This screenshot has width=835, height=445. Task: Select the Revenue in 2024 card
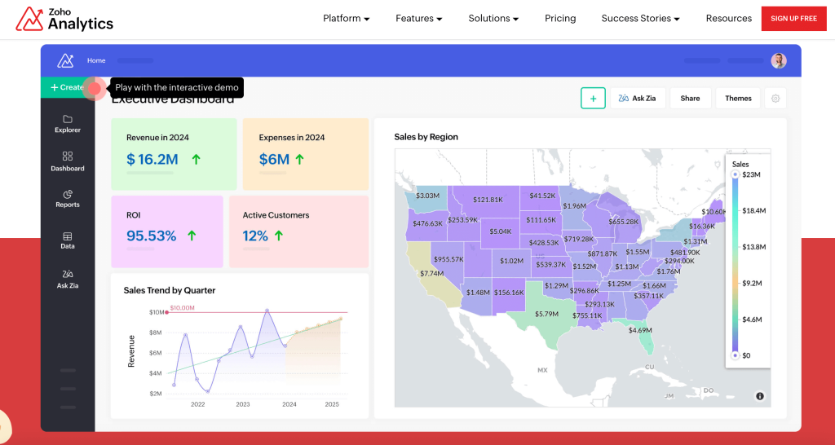point(174,154)
